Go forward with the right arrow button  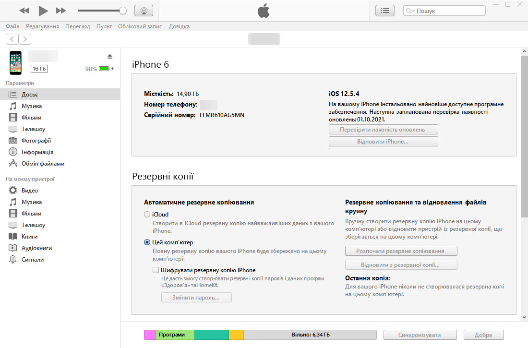[25, 39]
